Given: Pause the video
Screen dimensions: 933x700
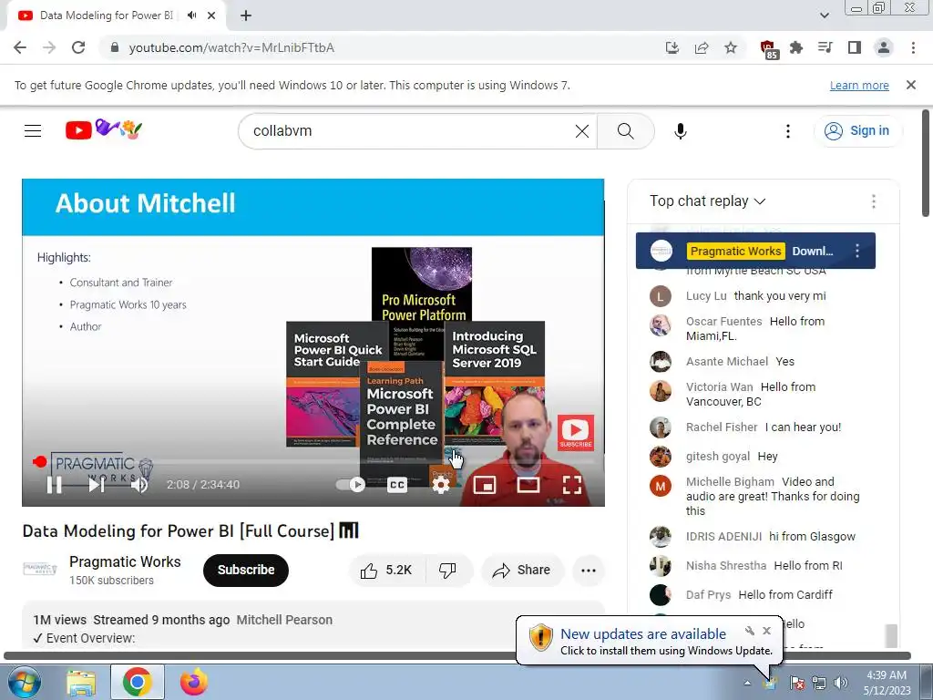Looking at the screenshot, I should click(x=55, y=485).
